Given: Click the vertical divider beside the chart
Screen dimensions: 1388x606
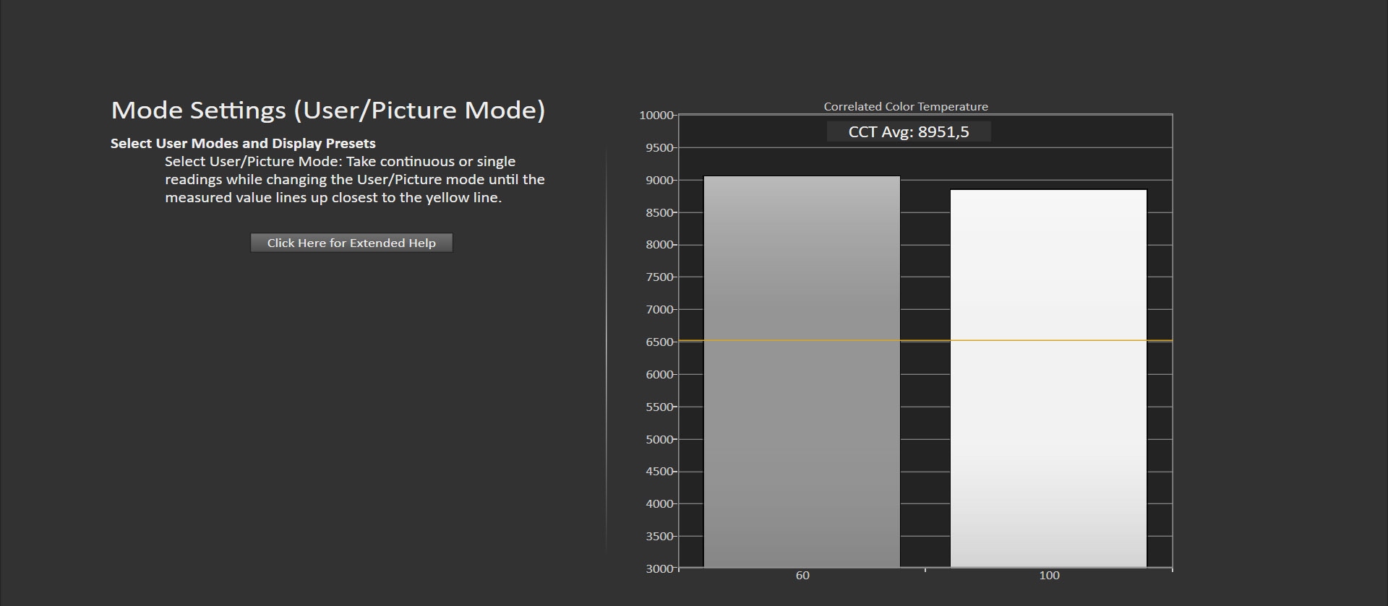Looking at the screenshot, I should pos(606,350).
